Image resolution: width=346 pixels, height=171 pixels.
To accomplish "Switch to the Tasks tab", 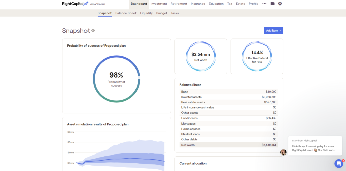I will (175, 13).
